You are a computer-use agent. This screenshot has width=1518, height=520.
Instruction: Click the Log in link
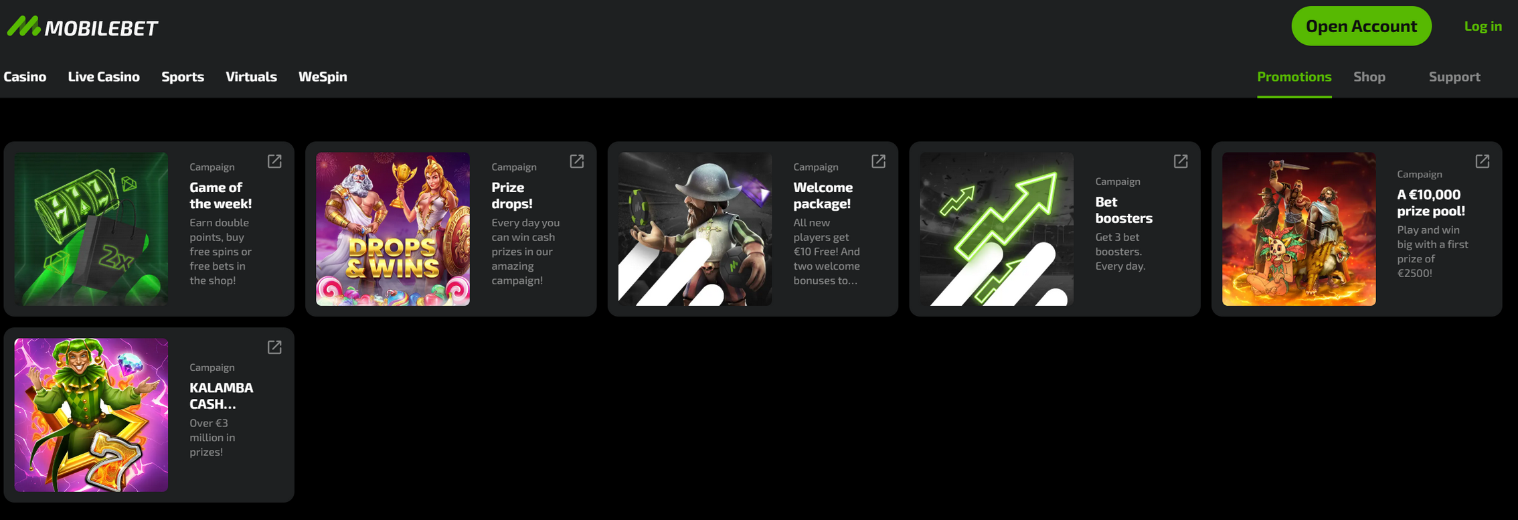click(x=1483, y=26)
